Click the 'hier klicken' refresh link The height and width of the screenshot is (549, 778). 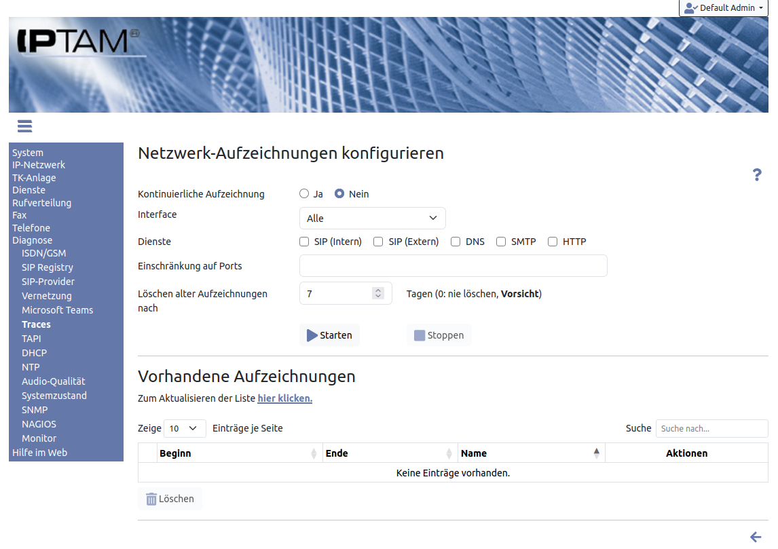284,398
